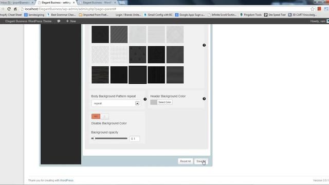Screen dimensions: 329x185
Task: Select first dark pattern in top row
Action: click(100, 34)
